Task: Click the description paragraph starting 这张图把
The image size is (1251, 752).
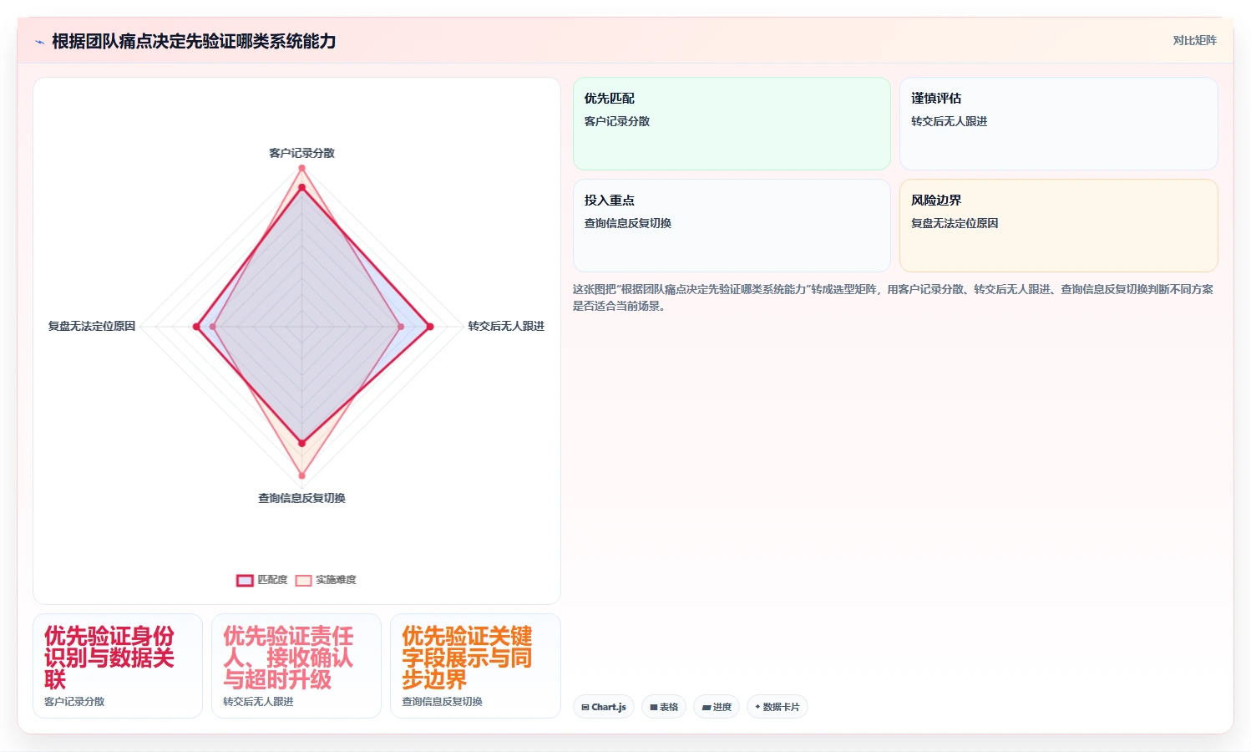Action: [893, 297]
